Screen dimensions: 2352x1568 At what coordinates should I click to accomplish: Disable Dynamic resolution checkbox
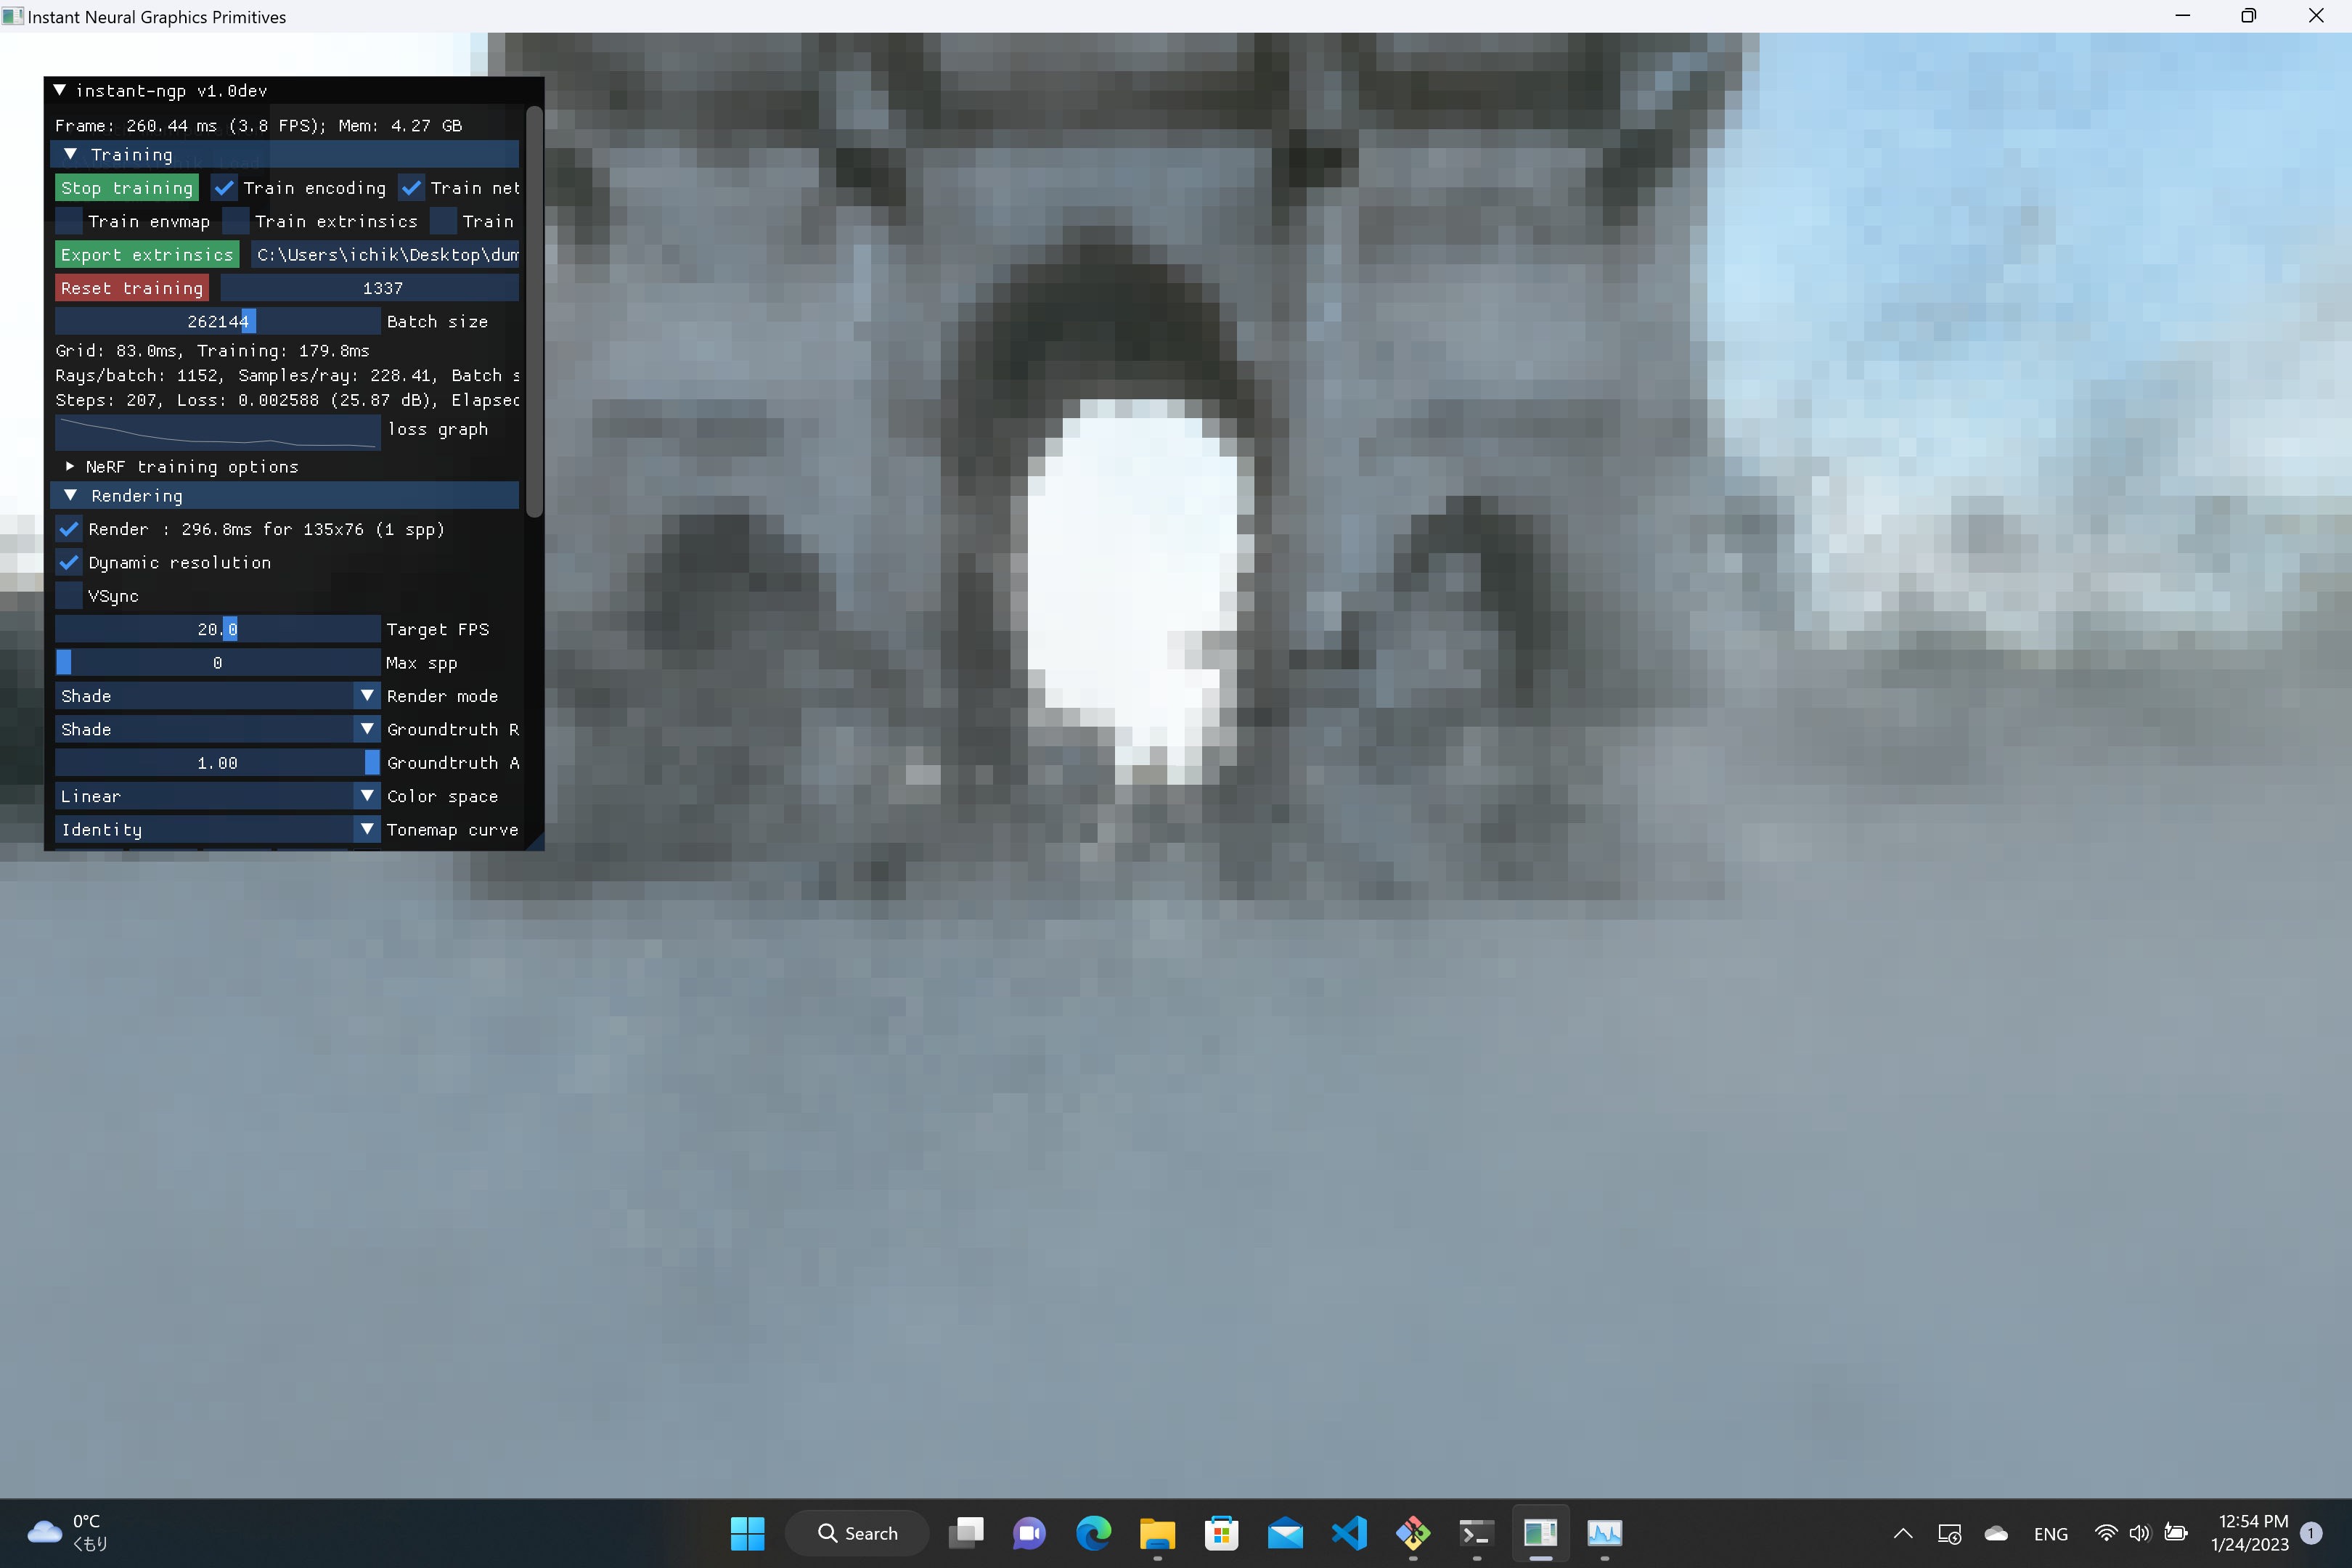tap(69, 562)
